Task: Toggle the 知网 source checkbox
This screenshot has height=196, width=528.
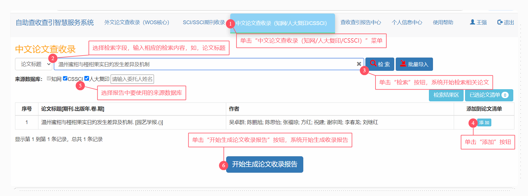Action: click(x=49, y=79)
